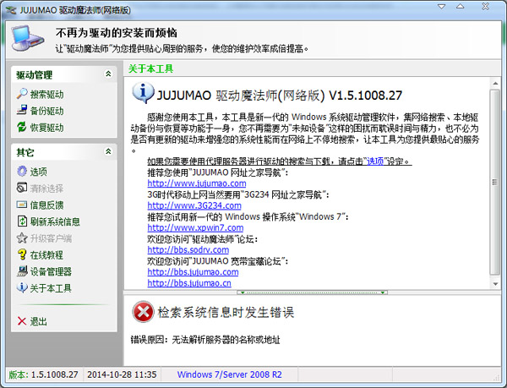The image size is (507, 388).
Task: Open the www.jujumao.com link
Action: pyautogui.click(x=185, y=183)
